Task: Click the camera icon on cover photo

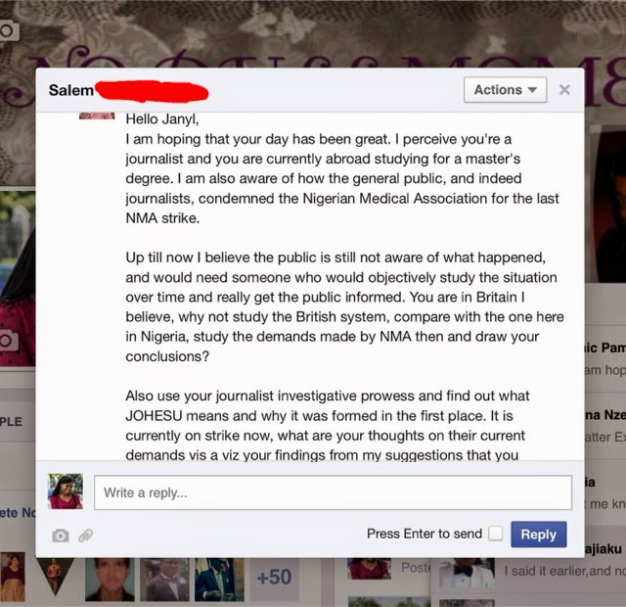Action: click(x=9, y=30)
